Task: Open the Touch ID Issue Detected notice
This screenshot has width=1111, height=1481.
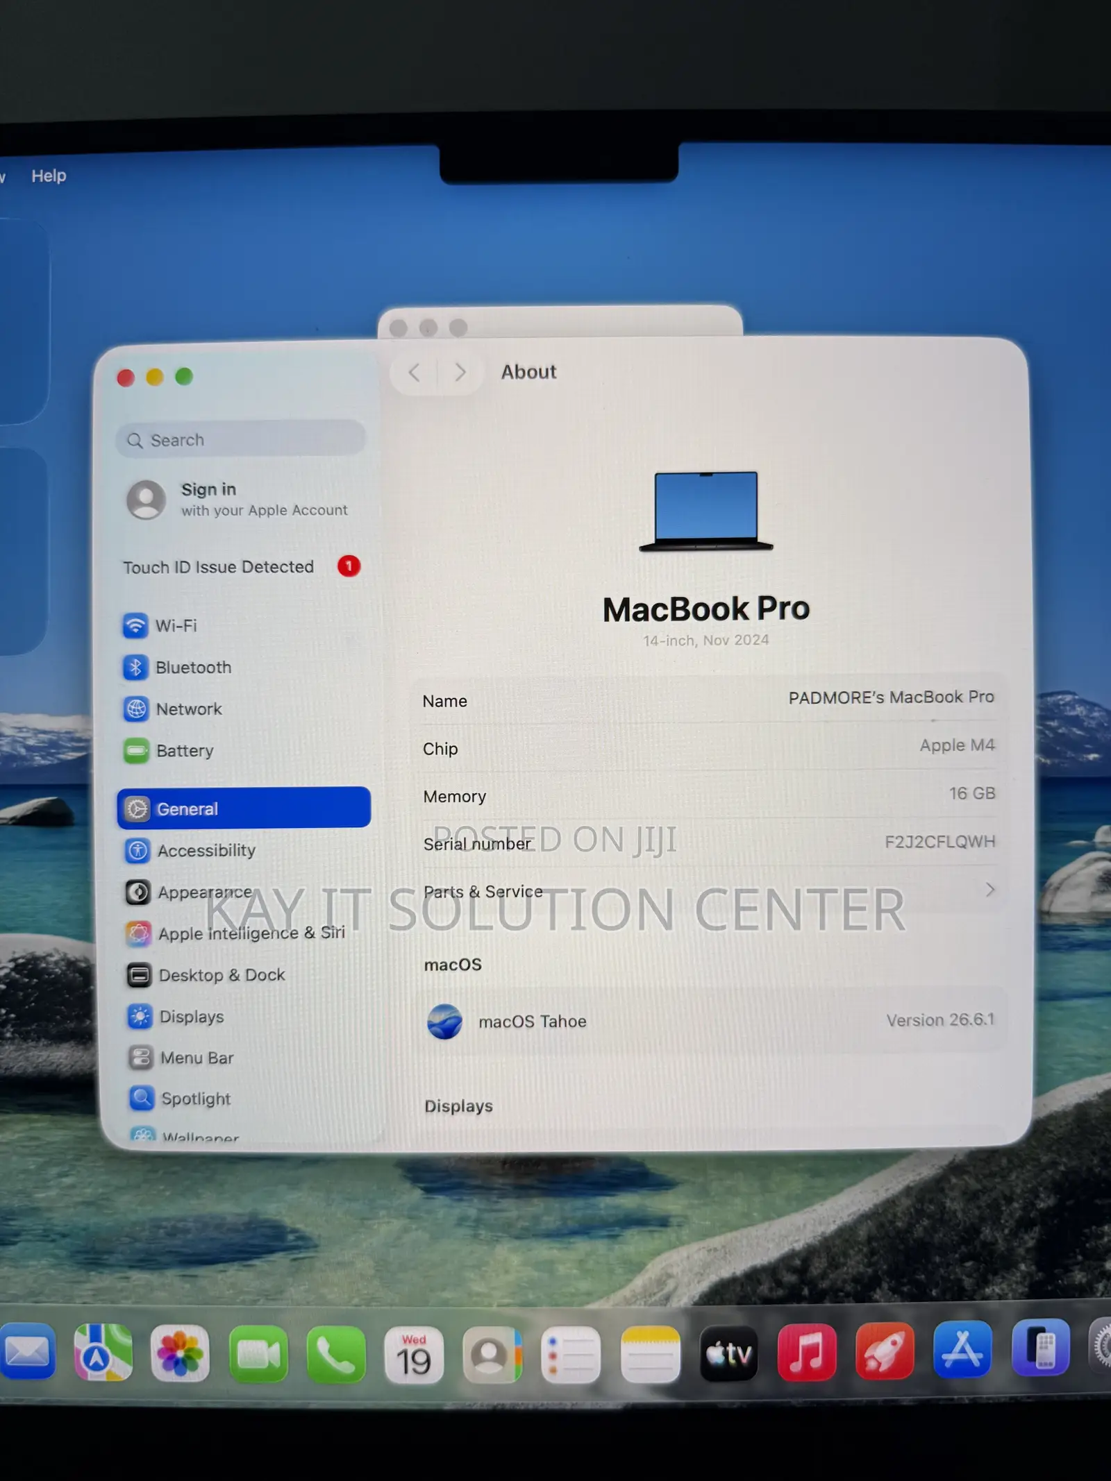Action: pyautogui.click(x=242, y=567)
